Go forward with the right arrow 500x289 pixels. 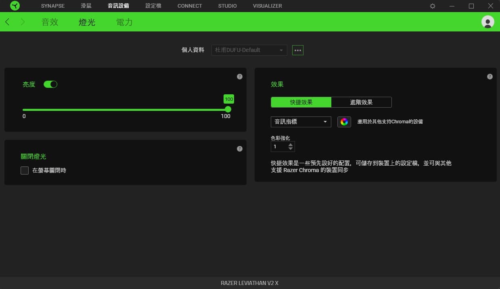[x=23, y=22]
